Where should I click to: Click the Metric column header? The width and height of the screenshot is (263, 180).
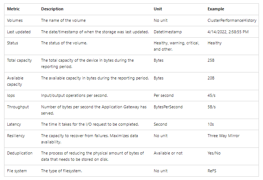pos(13,9)
